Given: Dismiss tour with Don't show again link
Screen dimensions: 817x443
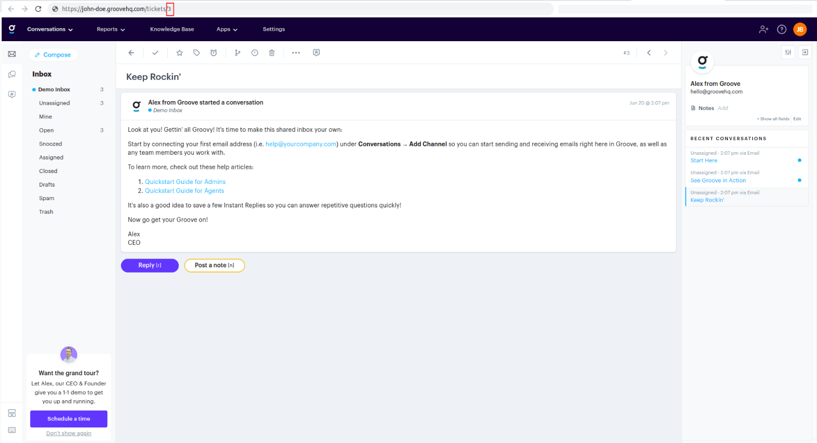Looking at the screenshot, I should 69,434.
